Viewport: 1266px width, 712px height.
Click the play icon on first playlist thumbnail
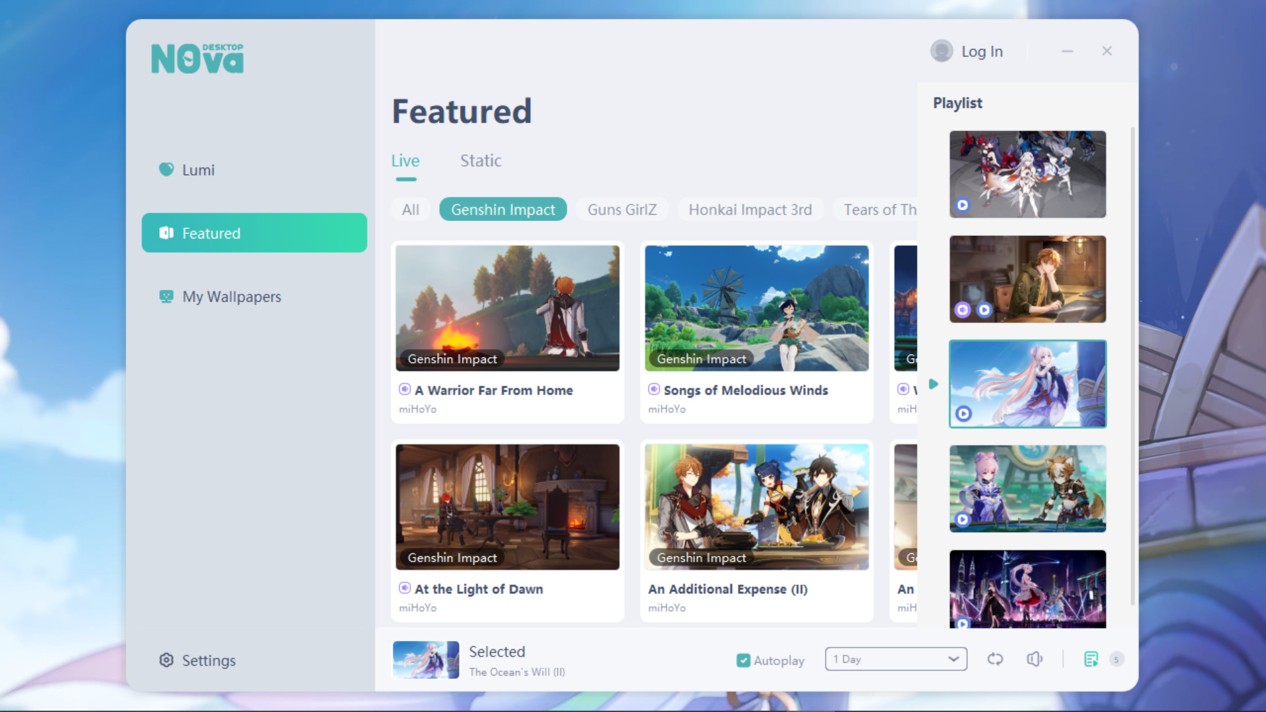tap(963, 204)
